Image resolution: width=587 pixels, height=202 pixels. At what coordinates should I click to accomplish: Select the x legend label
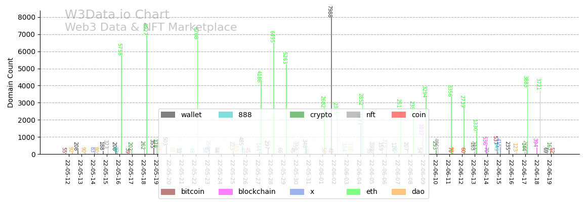(312, 192)
